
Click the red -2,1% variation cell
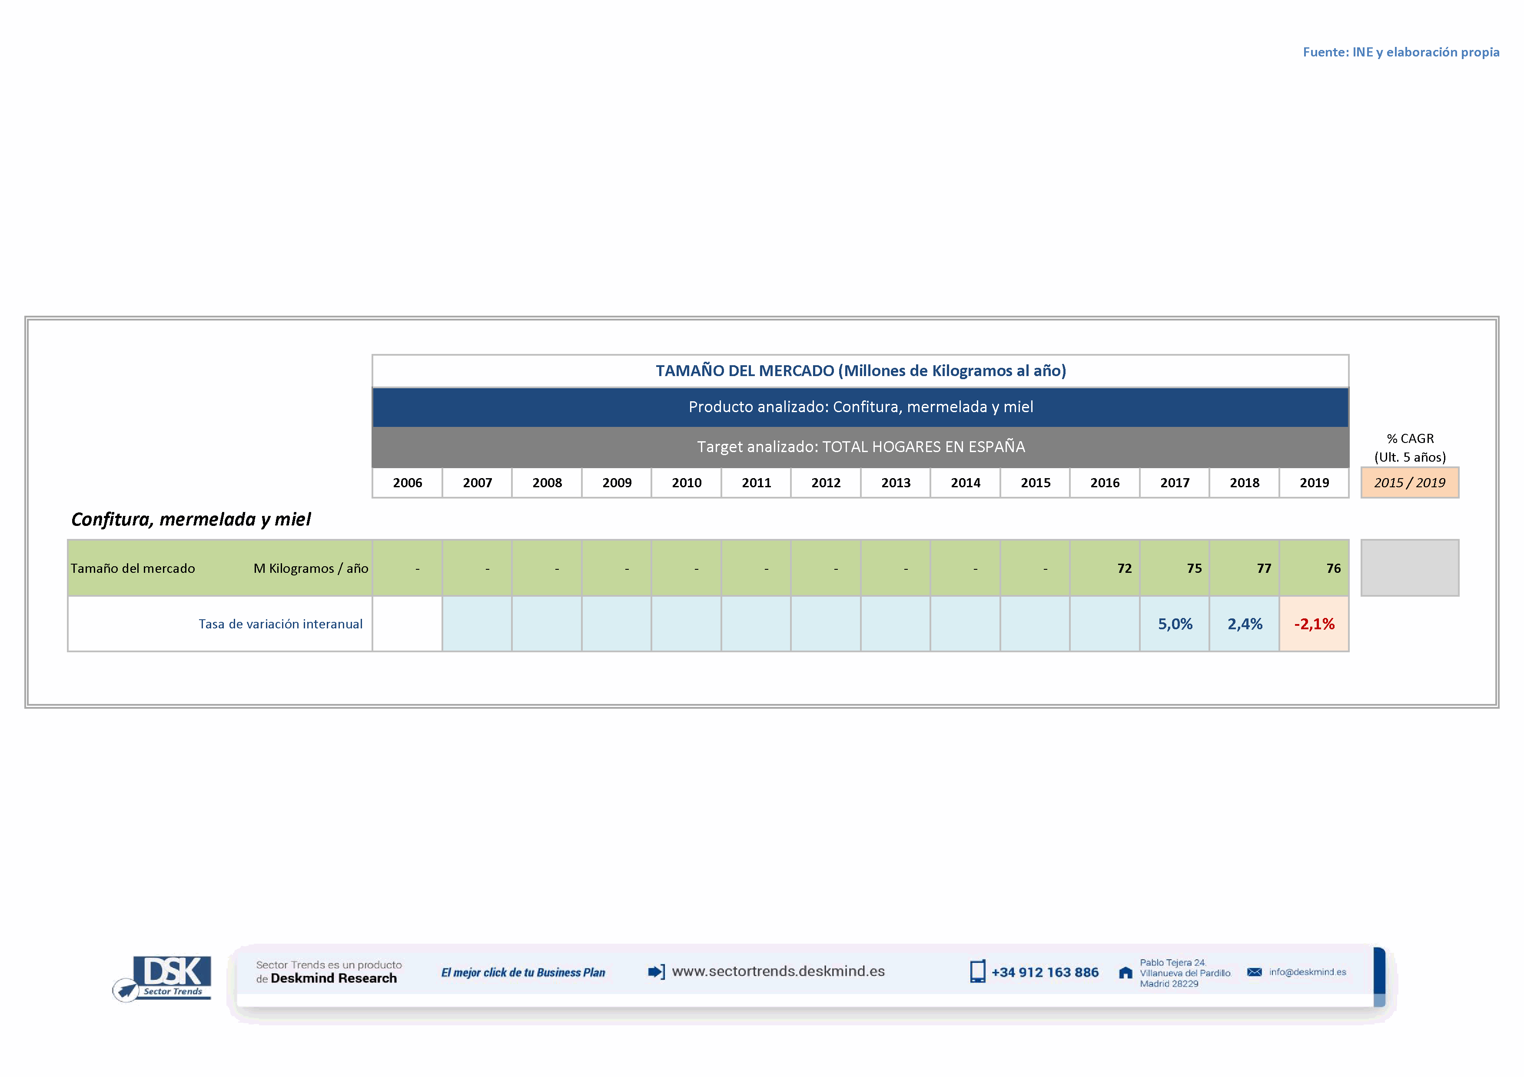(1314, 624)
